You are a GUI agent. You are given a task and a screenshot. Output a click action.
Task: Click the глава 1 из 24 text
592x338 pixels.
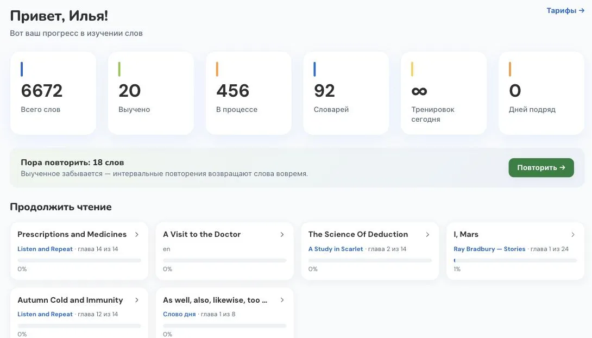[549, 249]
